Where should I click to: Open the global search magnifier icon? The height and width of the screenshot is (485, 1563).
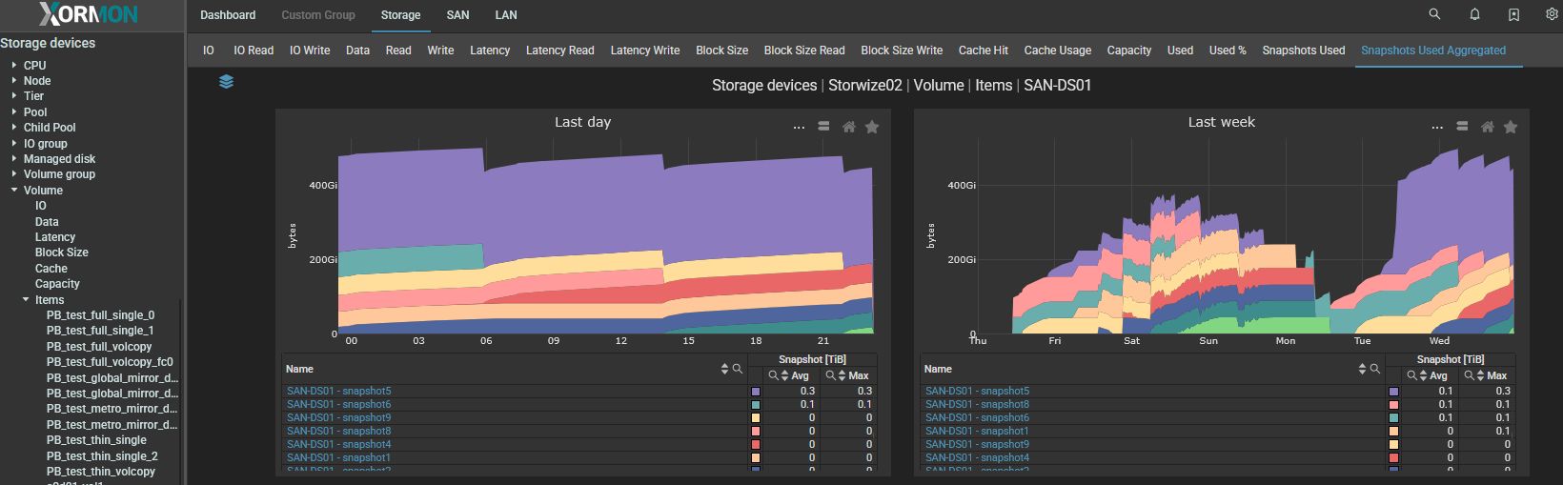(x=1434, y=14)
